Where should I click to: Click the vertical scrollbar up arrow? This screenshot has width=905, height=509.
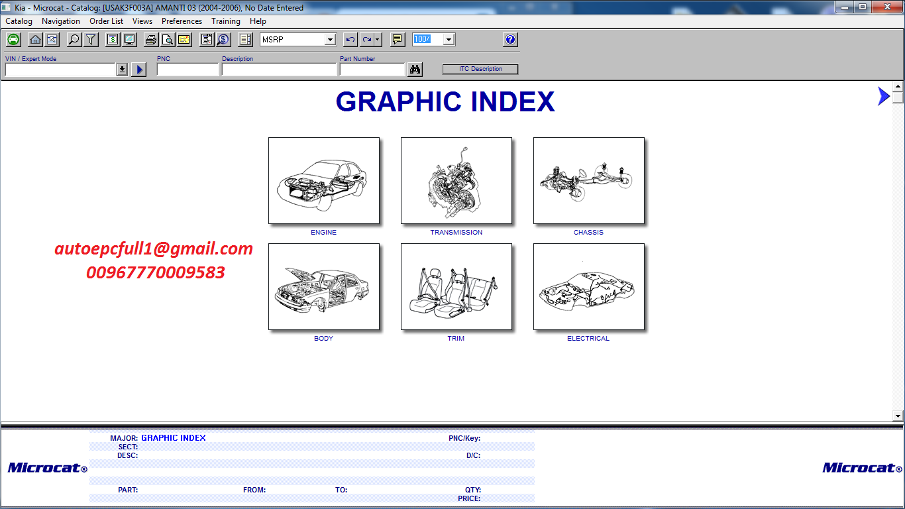(898, 86)
